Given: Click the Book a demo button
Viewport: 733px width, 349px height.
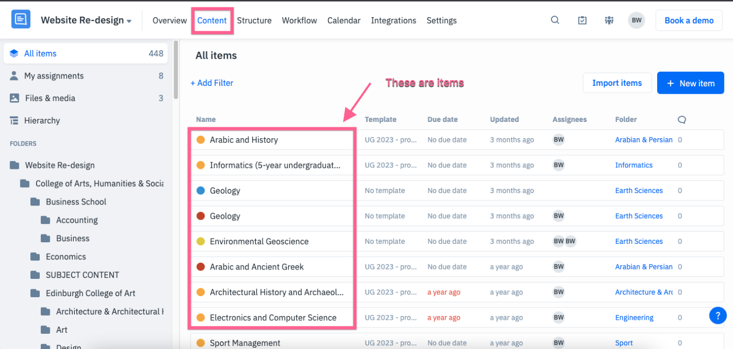Looking at the screenshot, I should coord(689,20).
